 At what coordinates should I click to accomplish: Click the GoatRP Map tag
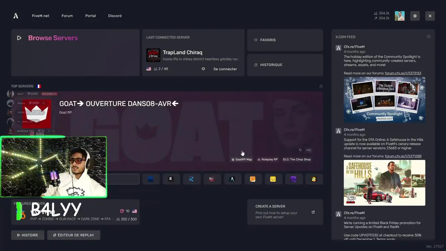point(242,159)
